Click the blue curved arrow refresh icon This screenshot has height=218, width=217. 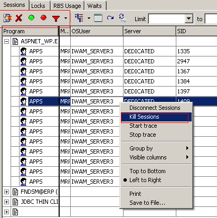coord(110,18)
